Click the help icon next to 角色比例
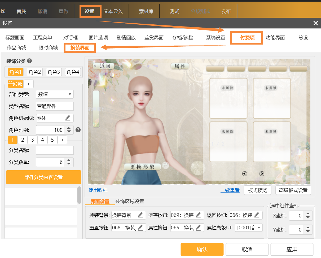 click(78, 130)
